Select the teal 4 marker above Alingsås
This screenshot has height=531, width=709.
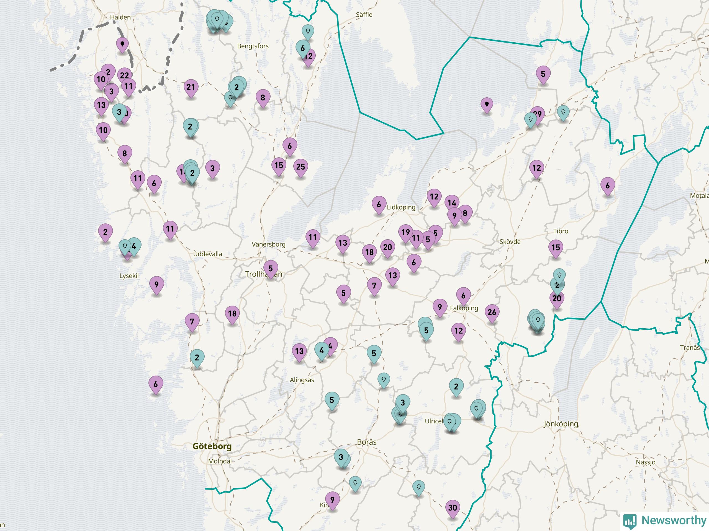322,351
